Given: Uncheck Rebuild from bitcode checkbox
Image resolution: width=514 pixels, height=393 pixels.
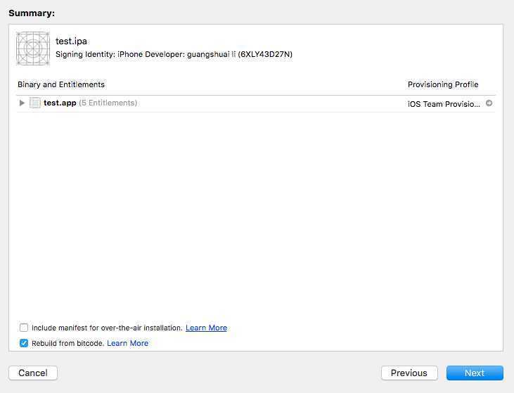Looking at the screenshot, I should click(x=24, y=343).
